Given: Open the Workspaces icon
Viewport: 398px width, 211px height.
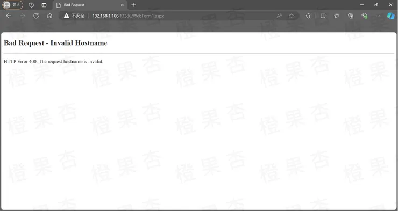Looking at the screenshot, I should point(31,5).
